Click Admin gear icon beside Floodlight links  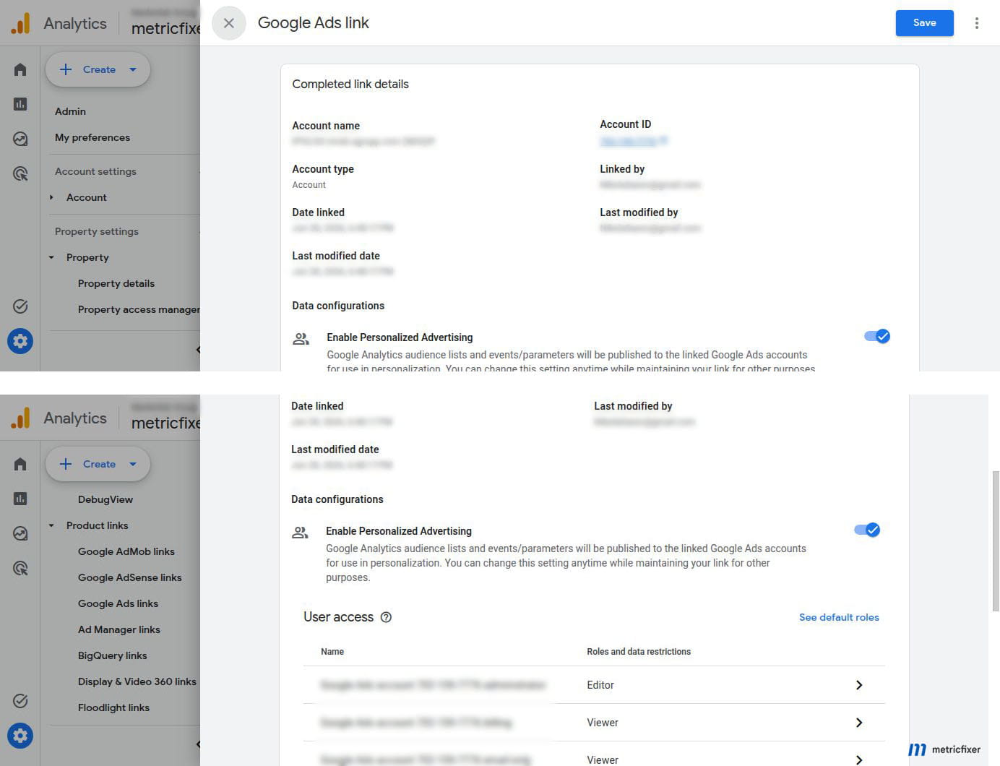click(x=20, y=736)
